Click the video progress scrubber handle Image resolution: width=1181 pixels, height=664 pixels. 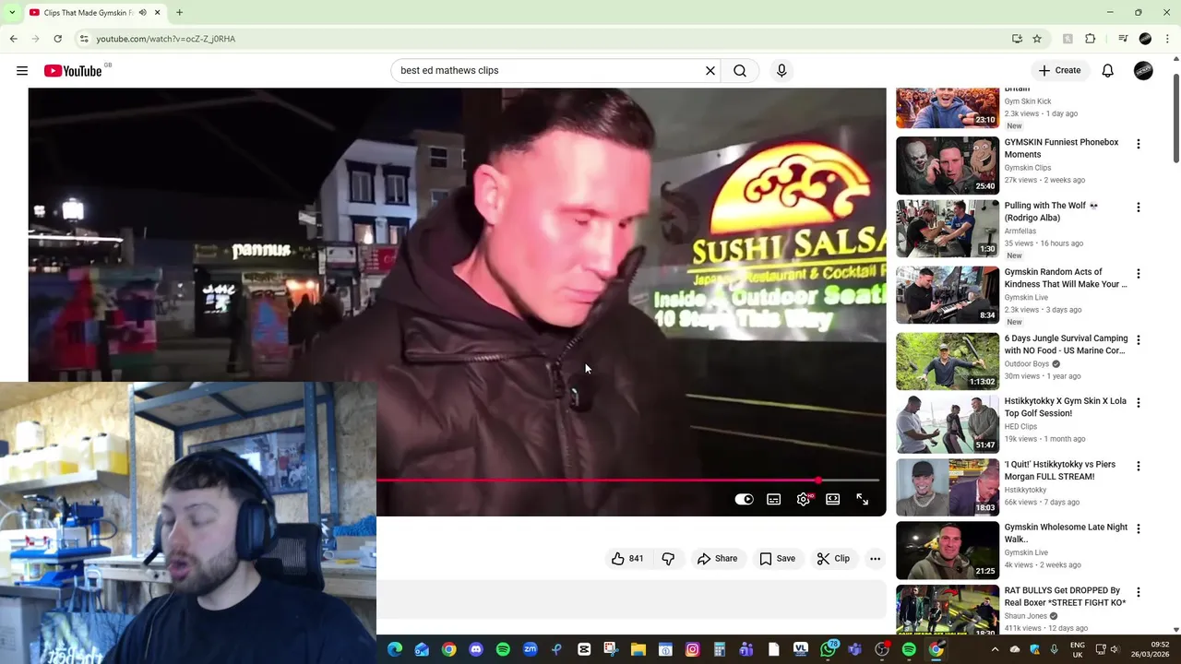coord(818,480)
